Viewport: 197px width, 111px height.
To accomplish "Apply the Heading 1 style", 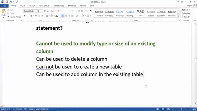I will 120,13.
